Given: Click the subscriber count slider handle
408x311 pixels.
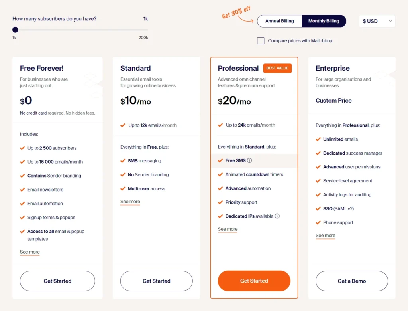Looking at the screenshot, I should [16, 30].
